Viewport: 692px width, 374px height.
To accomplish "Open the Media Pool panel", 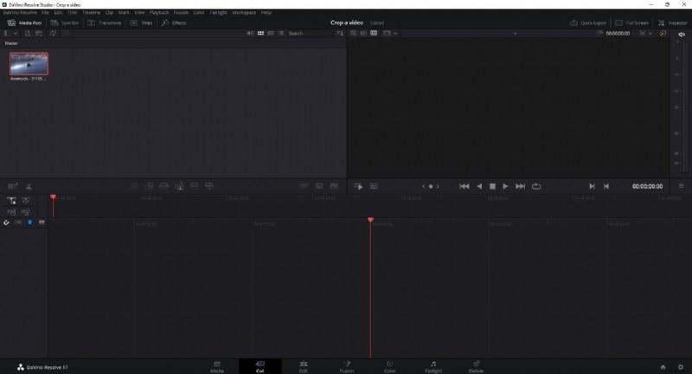I will tap(25, 23).
